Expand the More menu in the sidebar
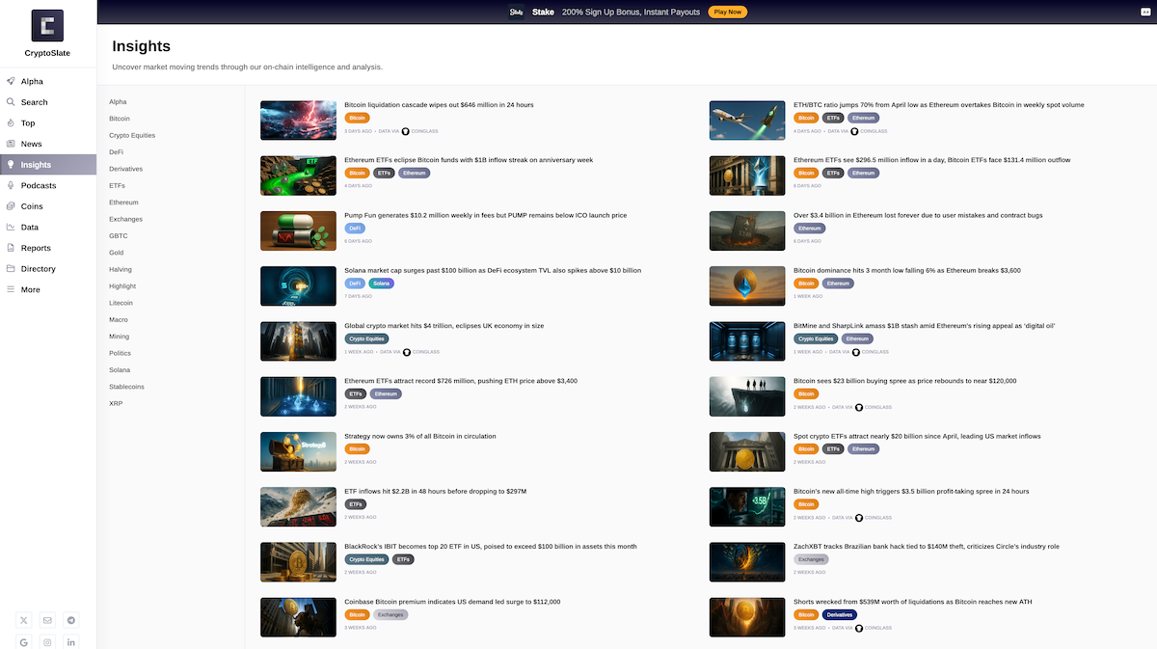 (x=31, y=289)
